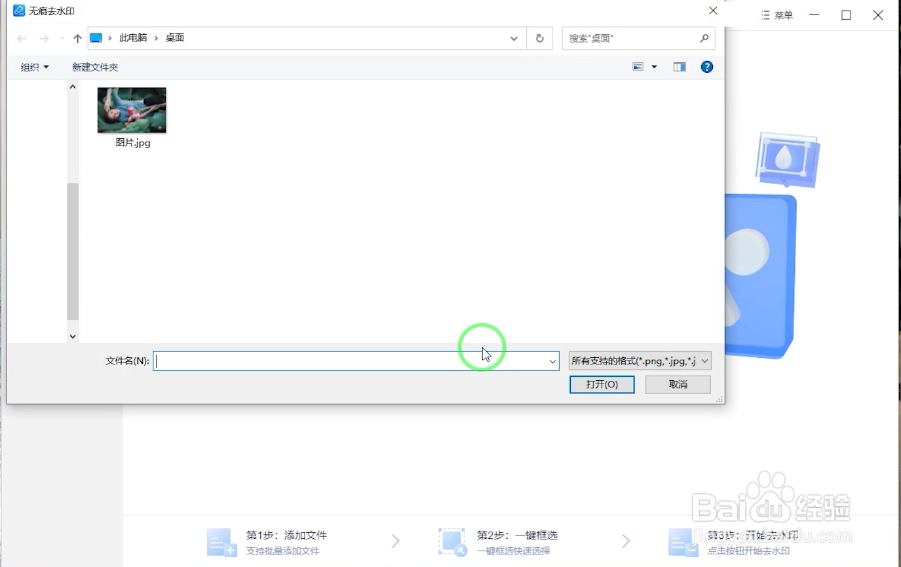Viewport: 901px width, 567px height.
Task: Click the 打开(O) button
Action: click(x=601, y=385)
